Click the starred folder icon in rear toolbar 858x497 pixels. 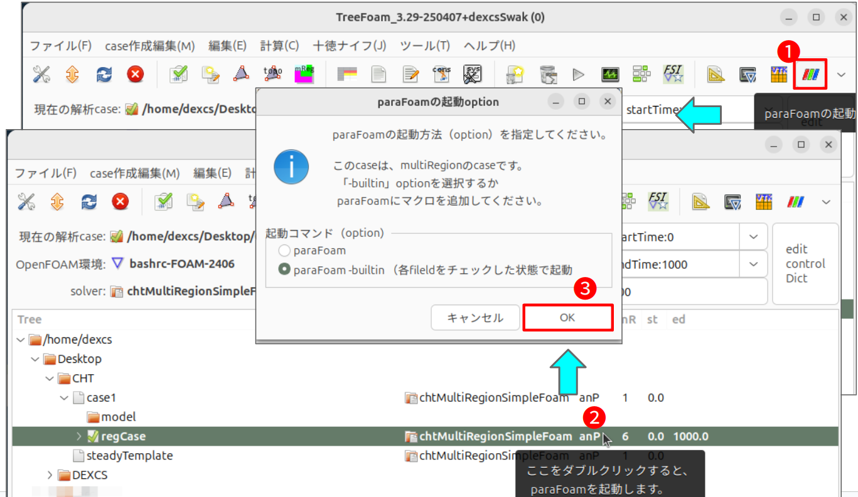(x=515, y=75)
